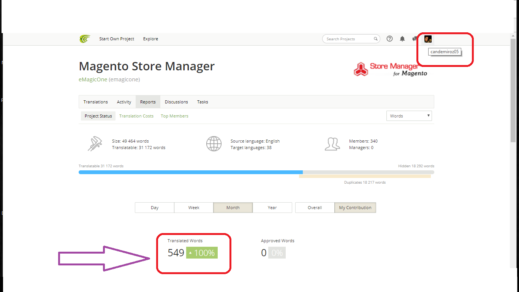Open the Explore link
The image size is (519, 292).
coord(150,39)
